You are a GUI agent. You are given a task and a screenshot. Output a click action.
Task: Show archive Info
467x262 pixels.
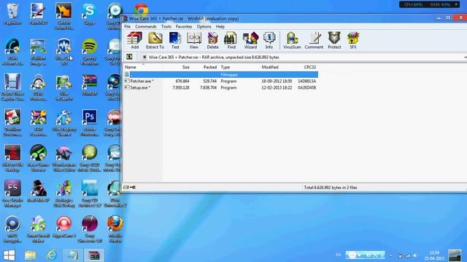pyautogui.click(x=269, y=40)
